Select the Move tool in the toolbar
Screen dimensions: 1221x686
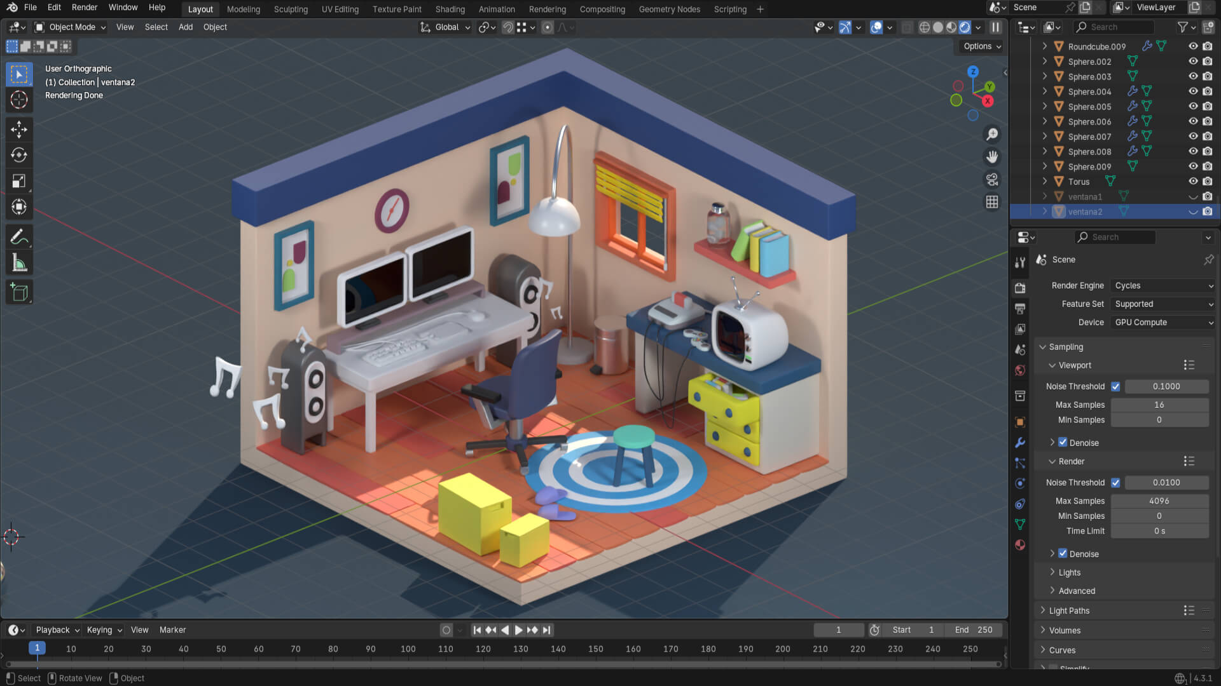point(19,130)
